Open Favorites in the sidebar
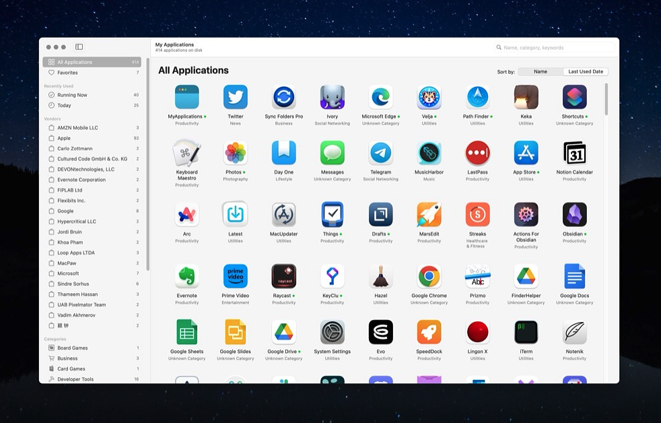661x423 pixels. [x=67, y=73]
